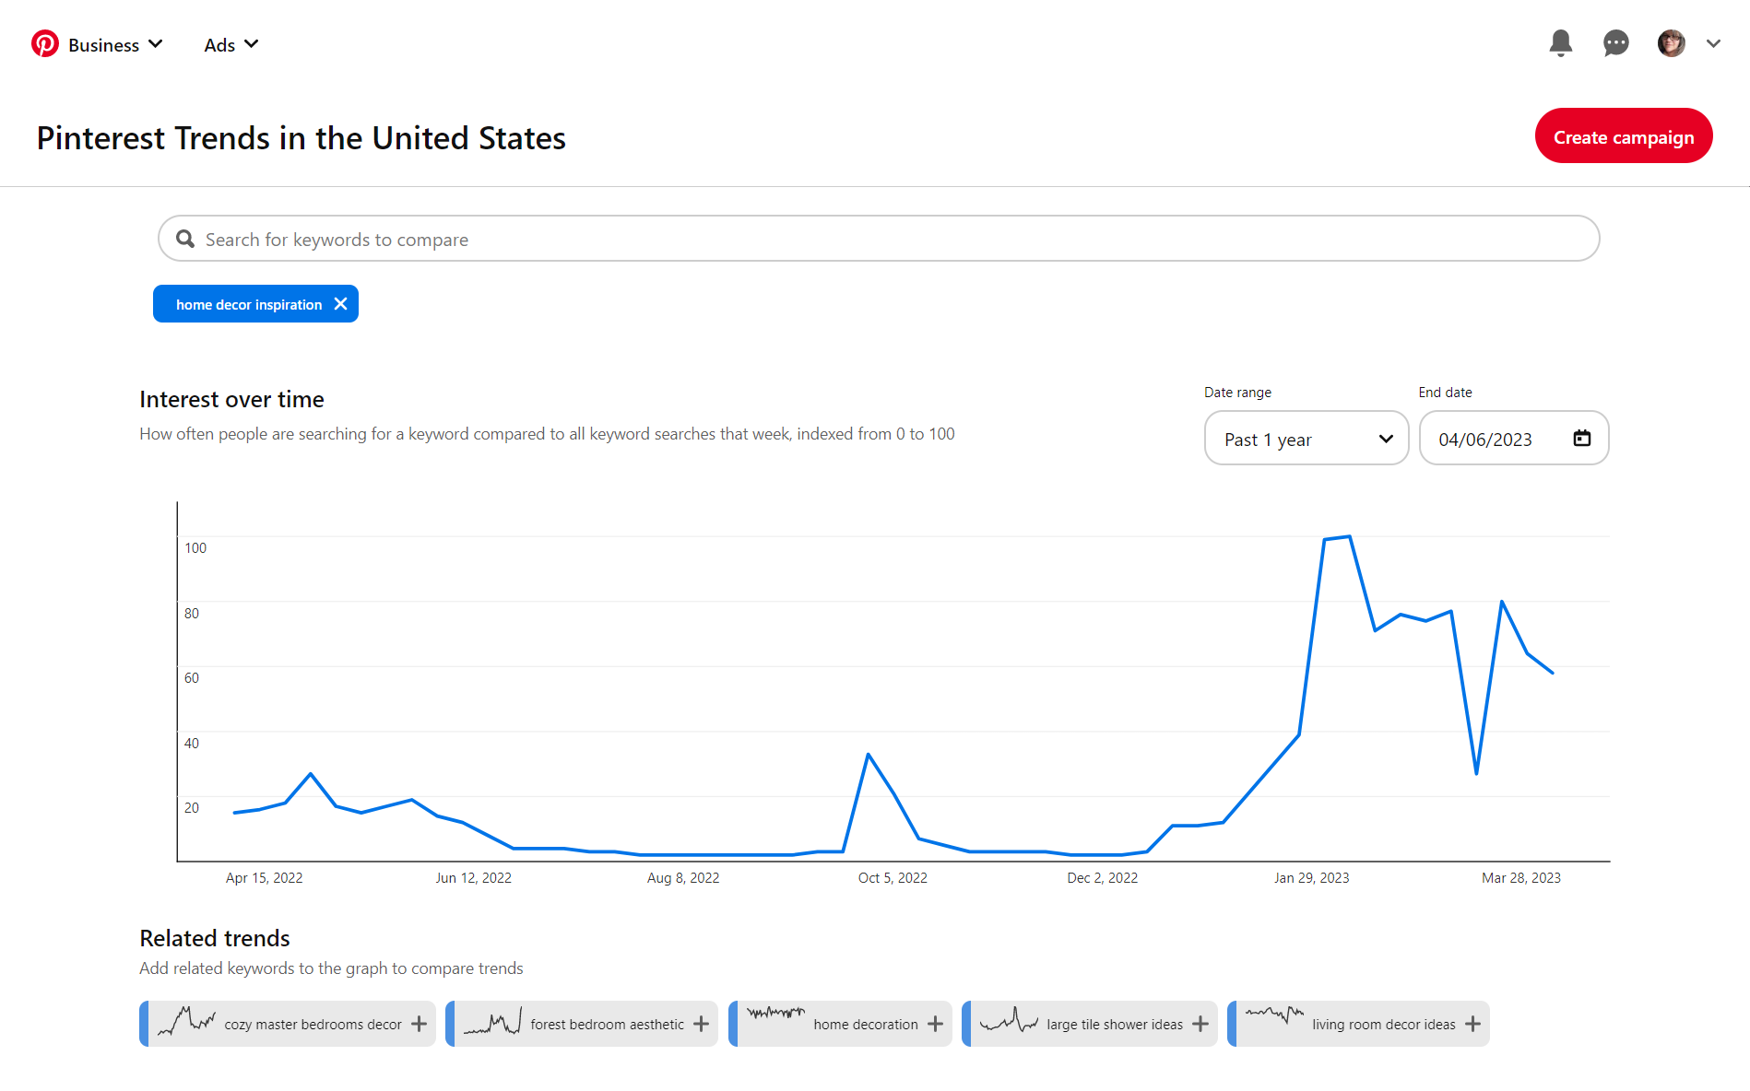
Task: Add 'forest bedroom aesthetic' via plus icon
Action: (702, 1024)
